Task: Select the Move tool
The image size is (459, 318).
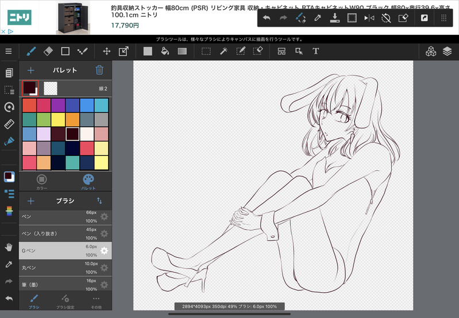Action: [106, 52]
